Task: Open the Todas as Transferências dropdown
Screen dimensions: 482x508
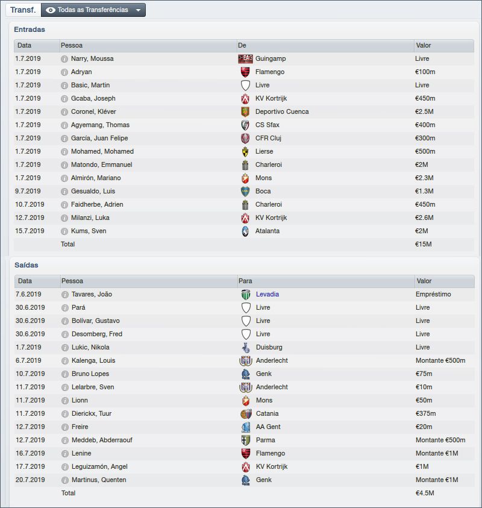Action: [93, 10]
